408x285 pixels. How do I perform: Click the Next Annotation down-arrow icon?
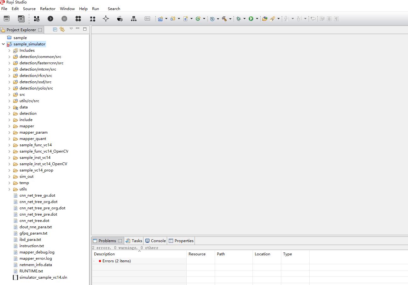[286, 19]
